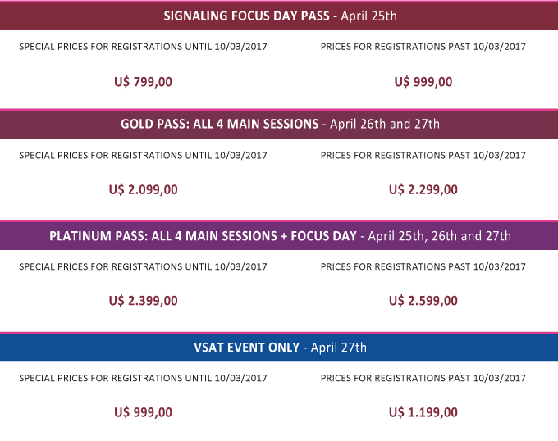Click the Platinum Pass header row
This screenshot has width=558, height=441.
pos(280,236)
